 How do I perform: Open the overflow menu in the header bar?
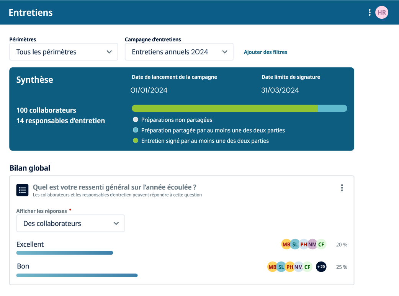coord(370,12)
